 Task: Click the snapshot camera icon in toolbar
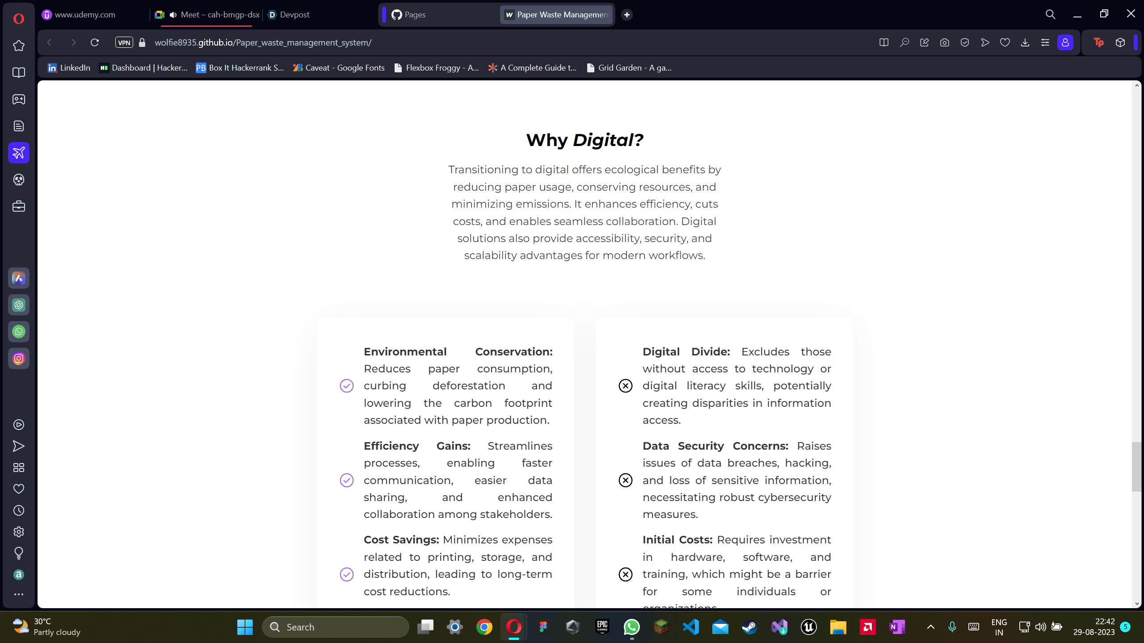pyautogui.click(x=944, y=42)
